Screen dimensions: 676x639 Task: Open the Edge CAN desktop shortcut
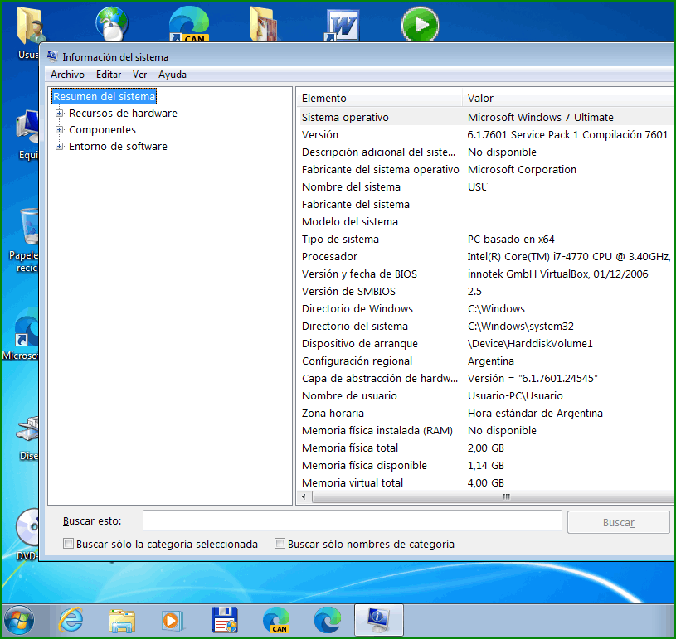point(189,24)
